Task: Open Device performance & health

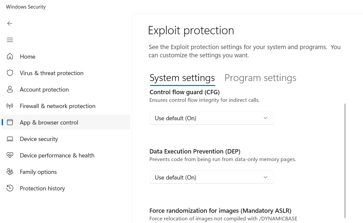Action: pyautogui.click(x=57, y=155)
